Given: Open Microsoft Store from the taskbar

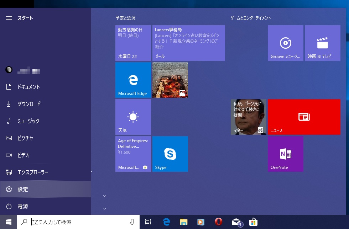Looking at the screenshot, I should point(253,222).
